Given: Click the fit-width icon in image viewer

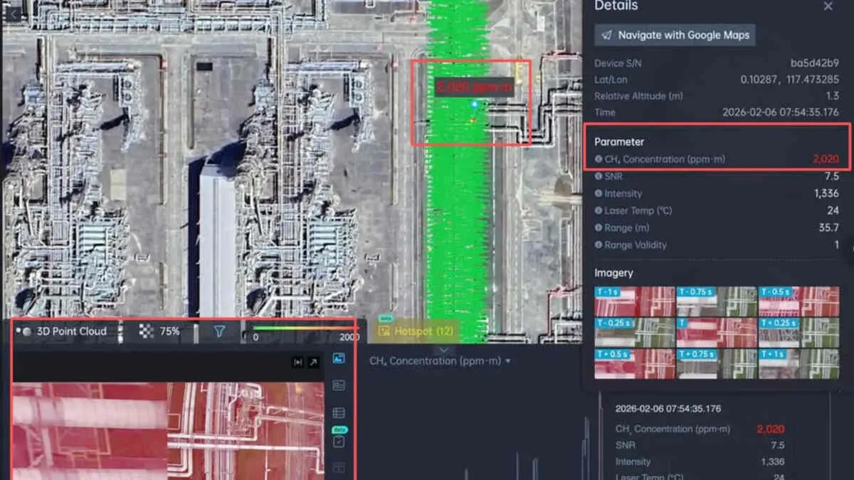Looking at the screenshot, I should coord(298,363).
